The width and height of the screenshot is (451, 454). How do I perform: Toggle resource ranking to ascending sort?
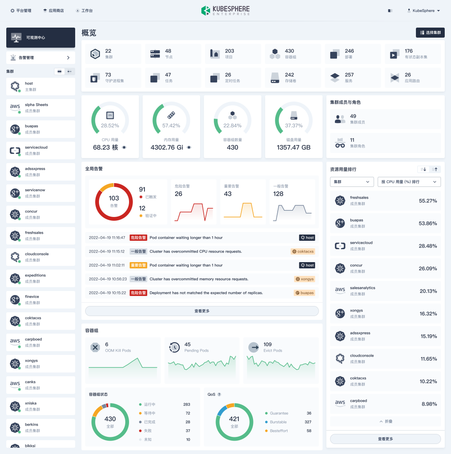click(x=435, y=169)
